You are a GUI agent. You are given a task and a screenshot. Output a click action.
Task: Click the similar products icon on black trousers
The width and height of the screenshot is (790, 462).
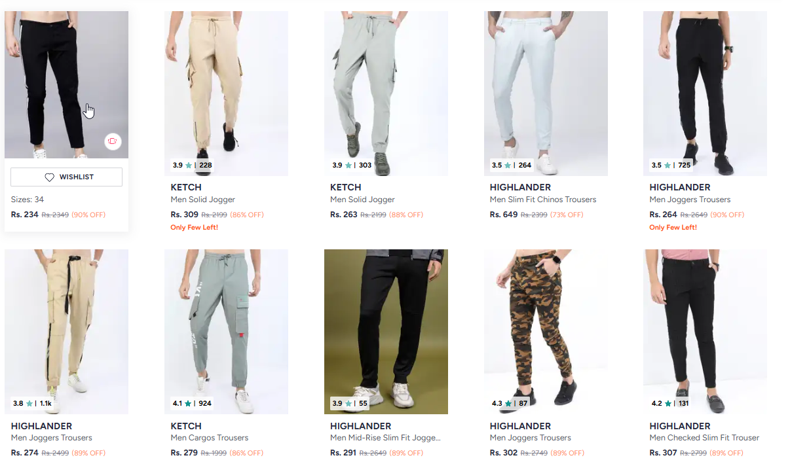point(113,141)
